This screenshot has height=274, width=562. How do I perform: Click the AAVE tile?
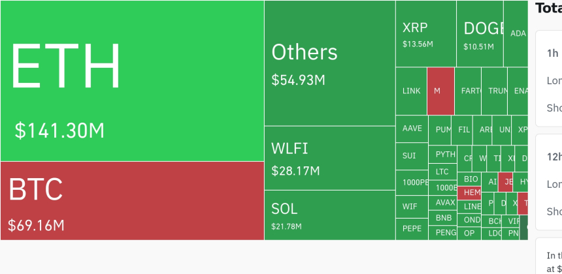pos(412,129)
